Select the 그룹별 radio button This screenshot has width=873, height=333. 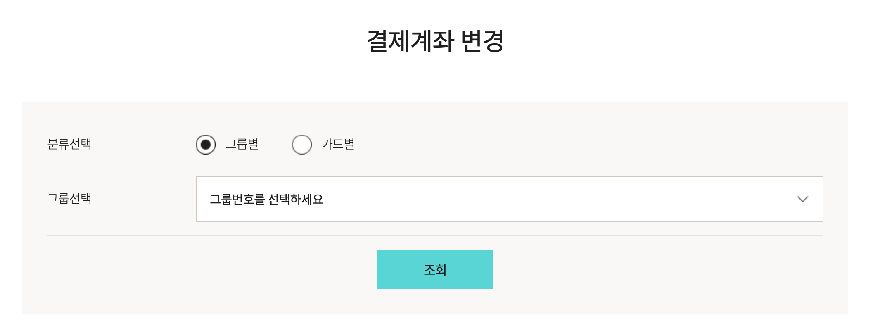coord(206,145)
